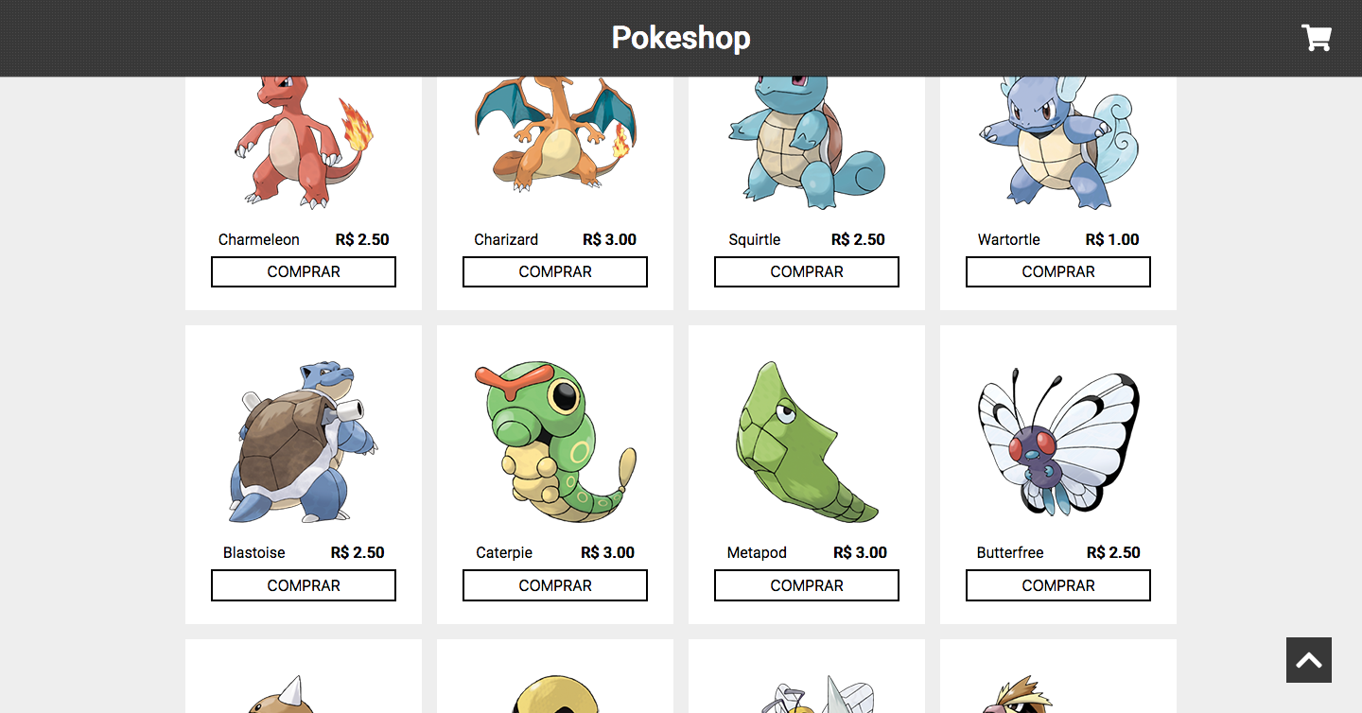1362x713 pixels.
Task: Click the Caterpie picture
Action: (555, 443)
